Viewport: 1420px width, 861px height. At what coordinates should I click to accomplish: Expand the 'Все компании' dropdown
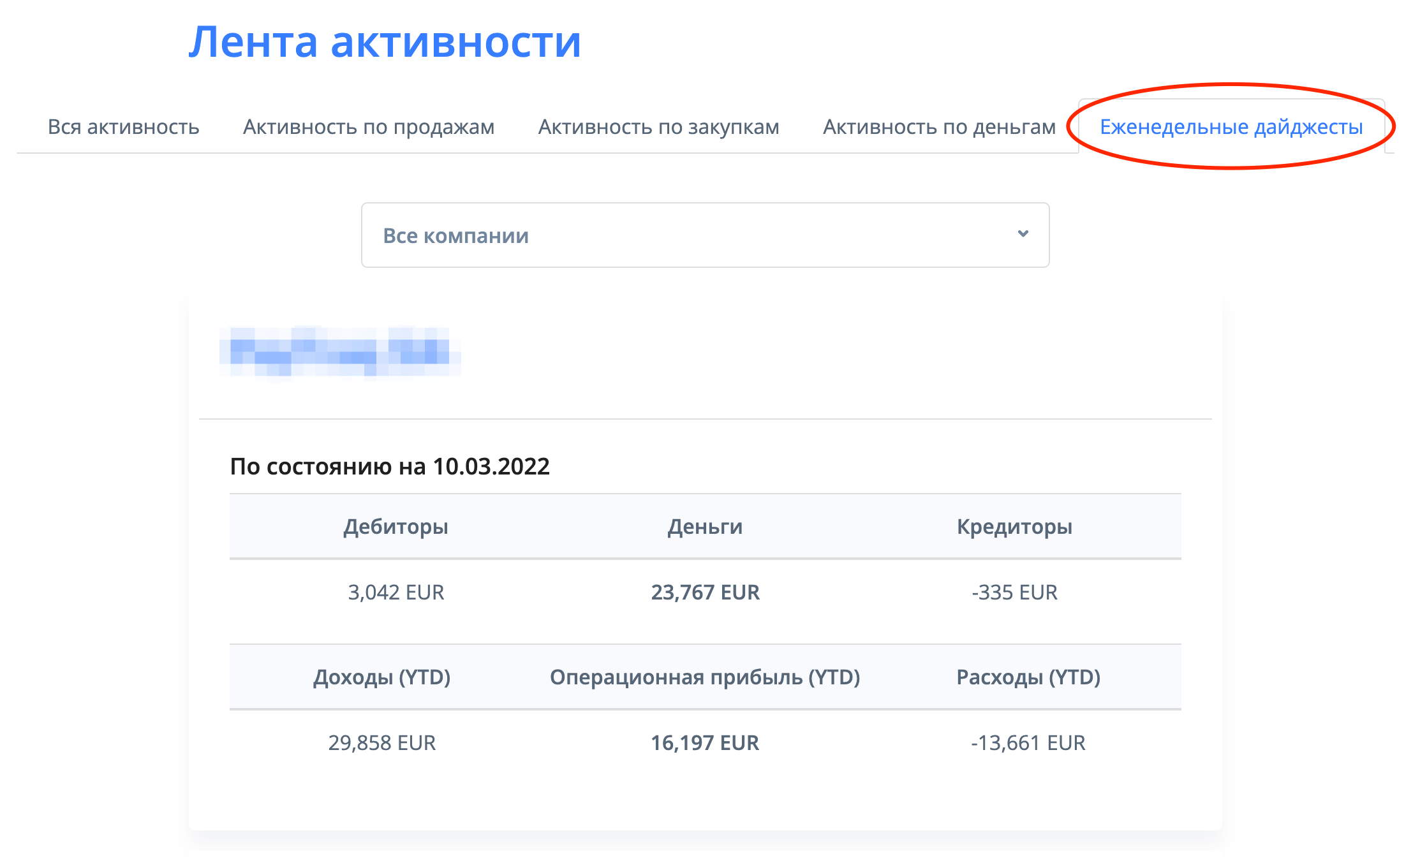coord(704,235)
